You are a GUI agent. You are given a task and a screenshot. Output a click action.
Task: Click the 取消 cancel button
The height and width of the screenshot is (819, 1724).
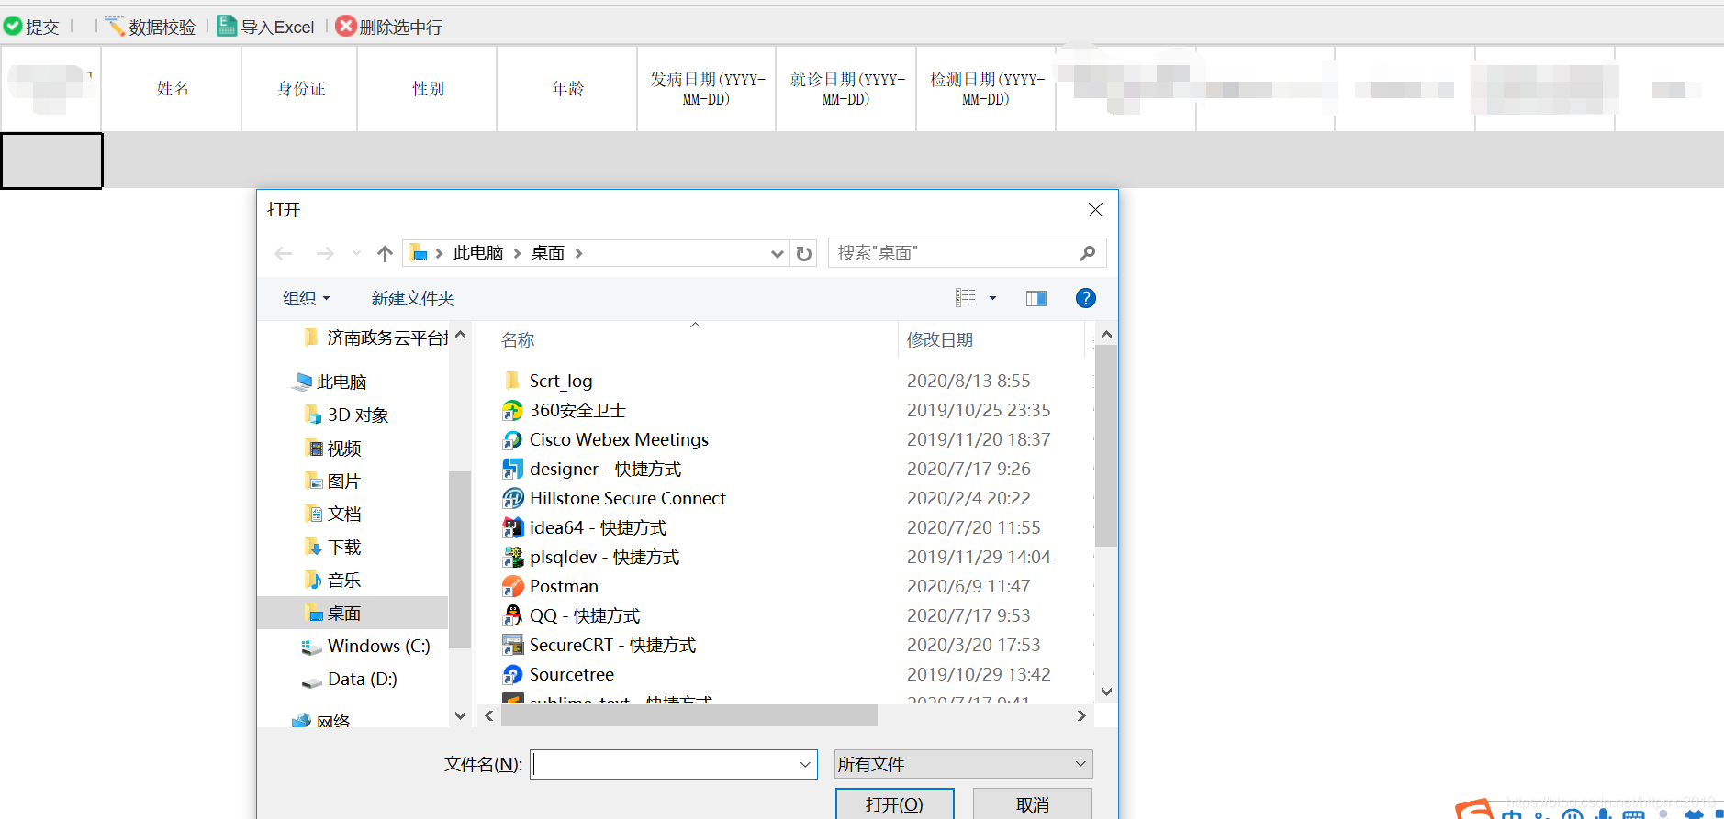tap(1033, 804)
